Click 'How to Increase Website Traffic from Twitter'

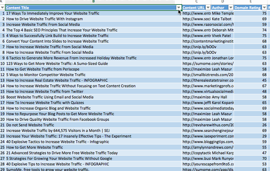pos(93,91)
